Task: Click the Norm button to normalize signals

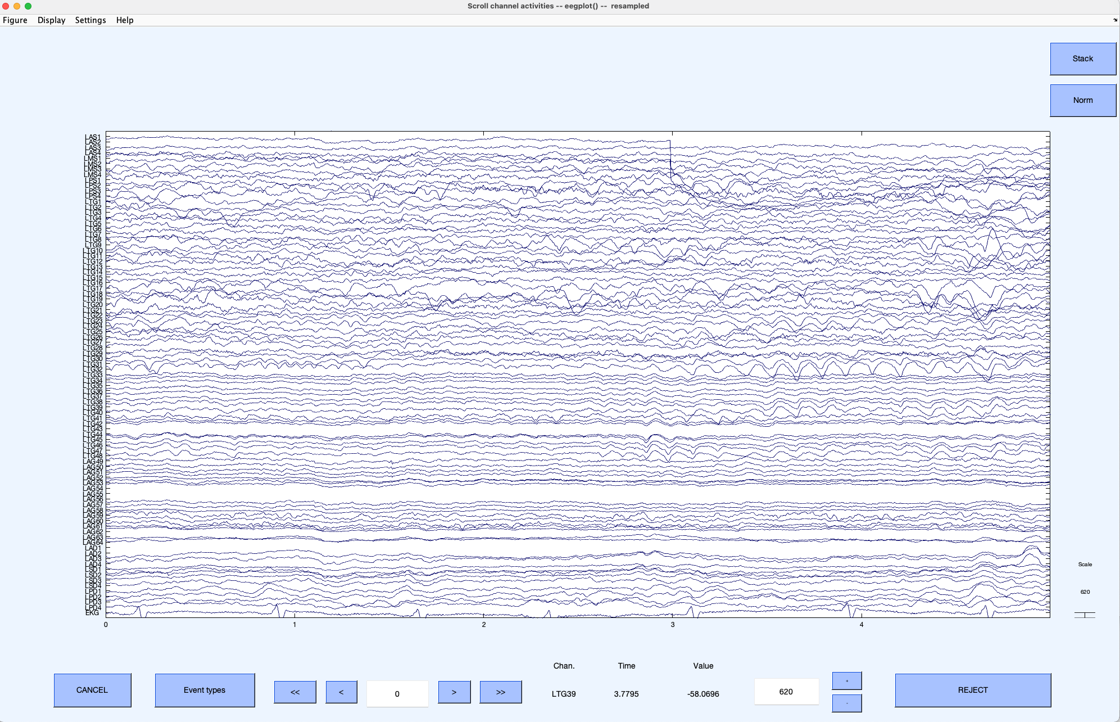Action: pos(1082,100)
